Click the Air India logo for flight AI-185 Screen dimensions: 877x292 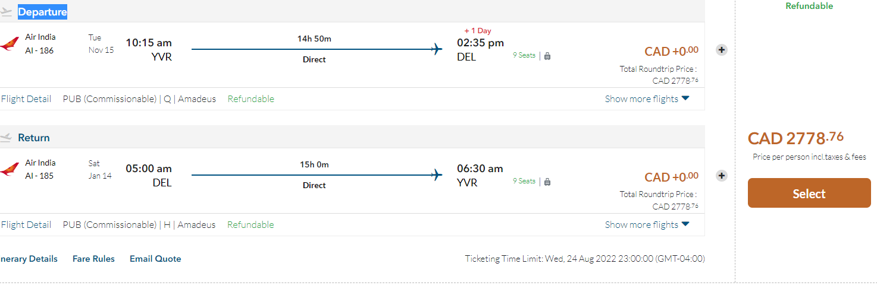[9, 170]
